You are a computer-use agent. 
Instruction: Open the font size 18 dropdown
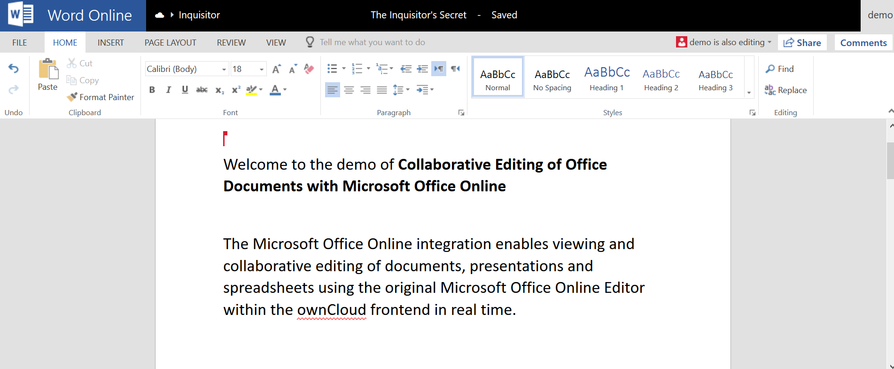tap(262, 69)
